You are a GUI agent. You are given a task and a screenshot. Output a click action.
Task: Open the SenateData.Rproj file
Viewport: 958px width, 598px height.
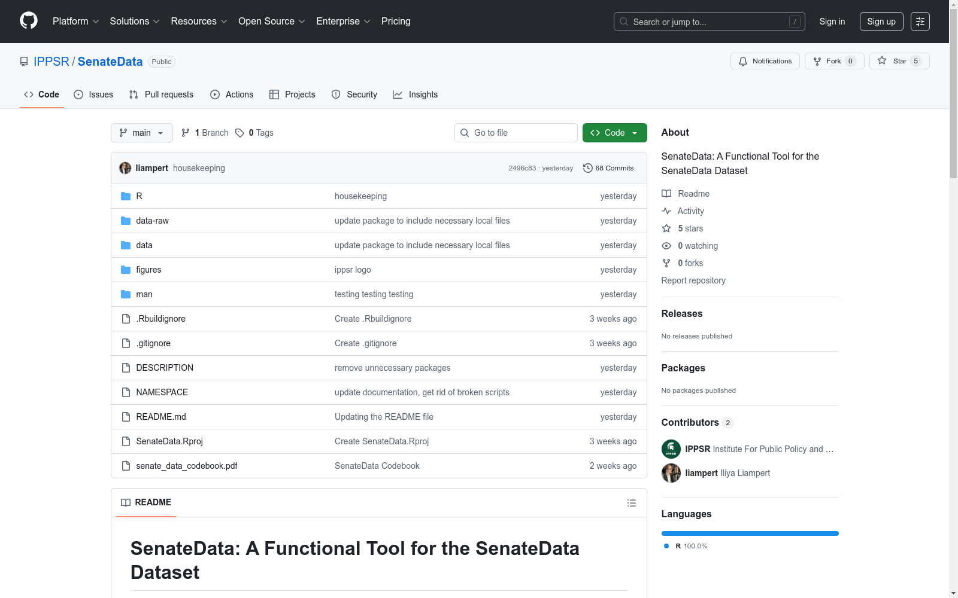click(169, 441)
